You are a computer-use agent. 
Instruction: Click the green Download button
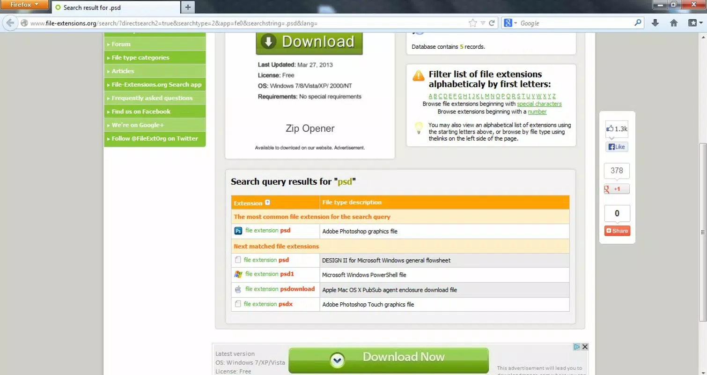click(x=309, y=43)
